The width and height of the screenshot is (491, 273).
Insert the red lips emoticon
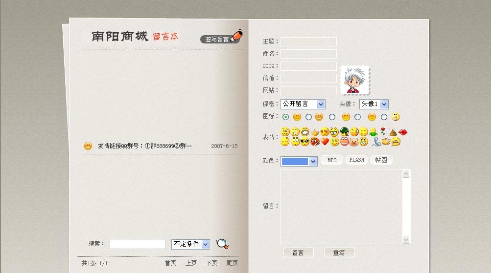point(403,132)
